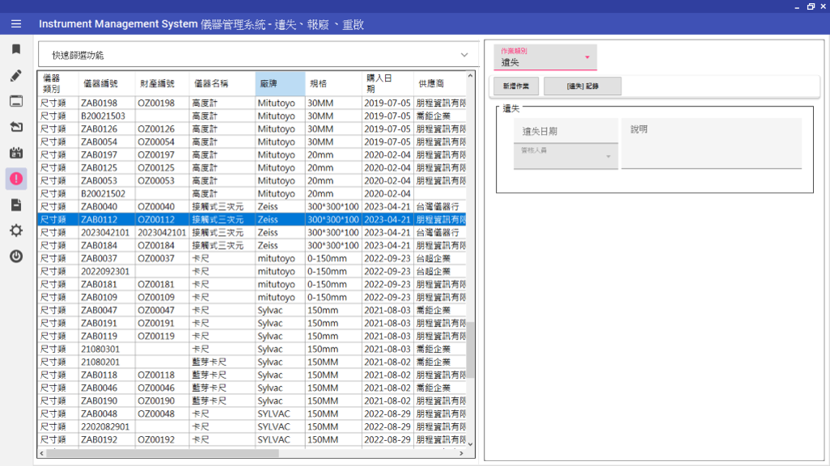Open the window panel icon in sidebar
830x466 pixels.
tap(15, 101)
